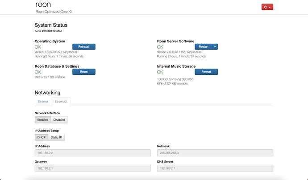Expand the Restart dropdown arrow
This screenshot has height=180, width=308.
(215, 47)
